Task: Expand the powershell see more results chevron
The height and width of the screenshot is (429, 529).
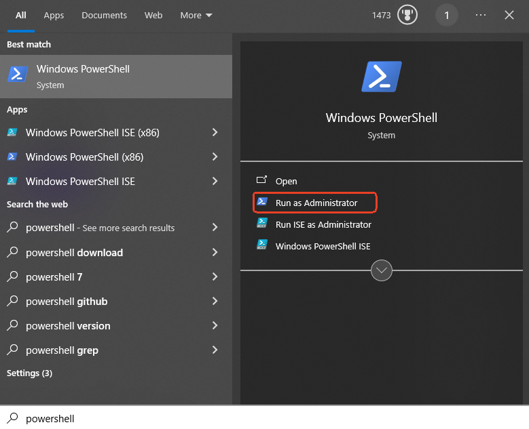Action: coord(215,227)
